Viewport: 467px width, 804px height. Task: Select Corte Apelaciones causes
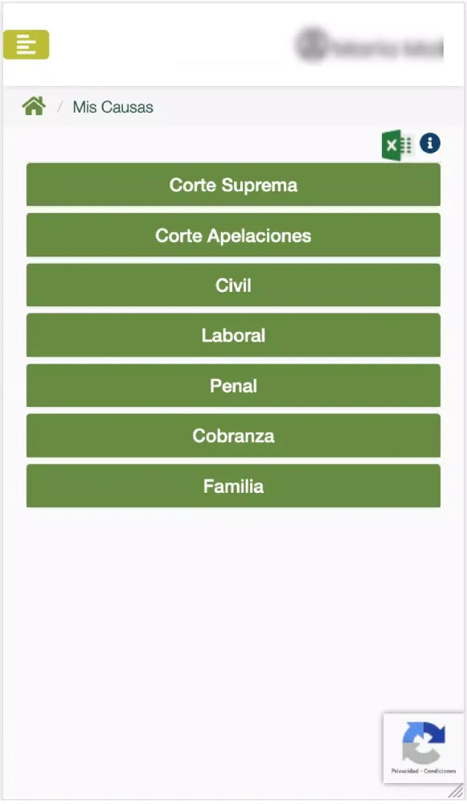point(233,235)
